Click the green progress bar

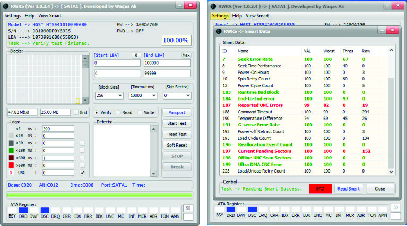pyautogui.click(x=100, y=195)
